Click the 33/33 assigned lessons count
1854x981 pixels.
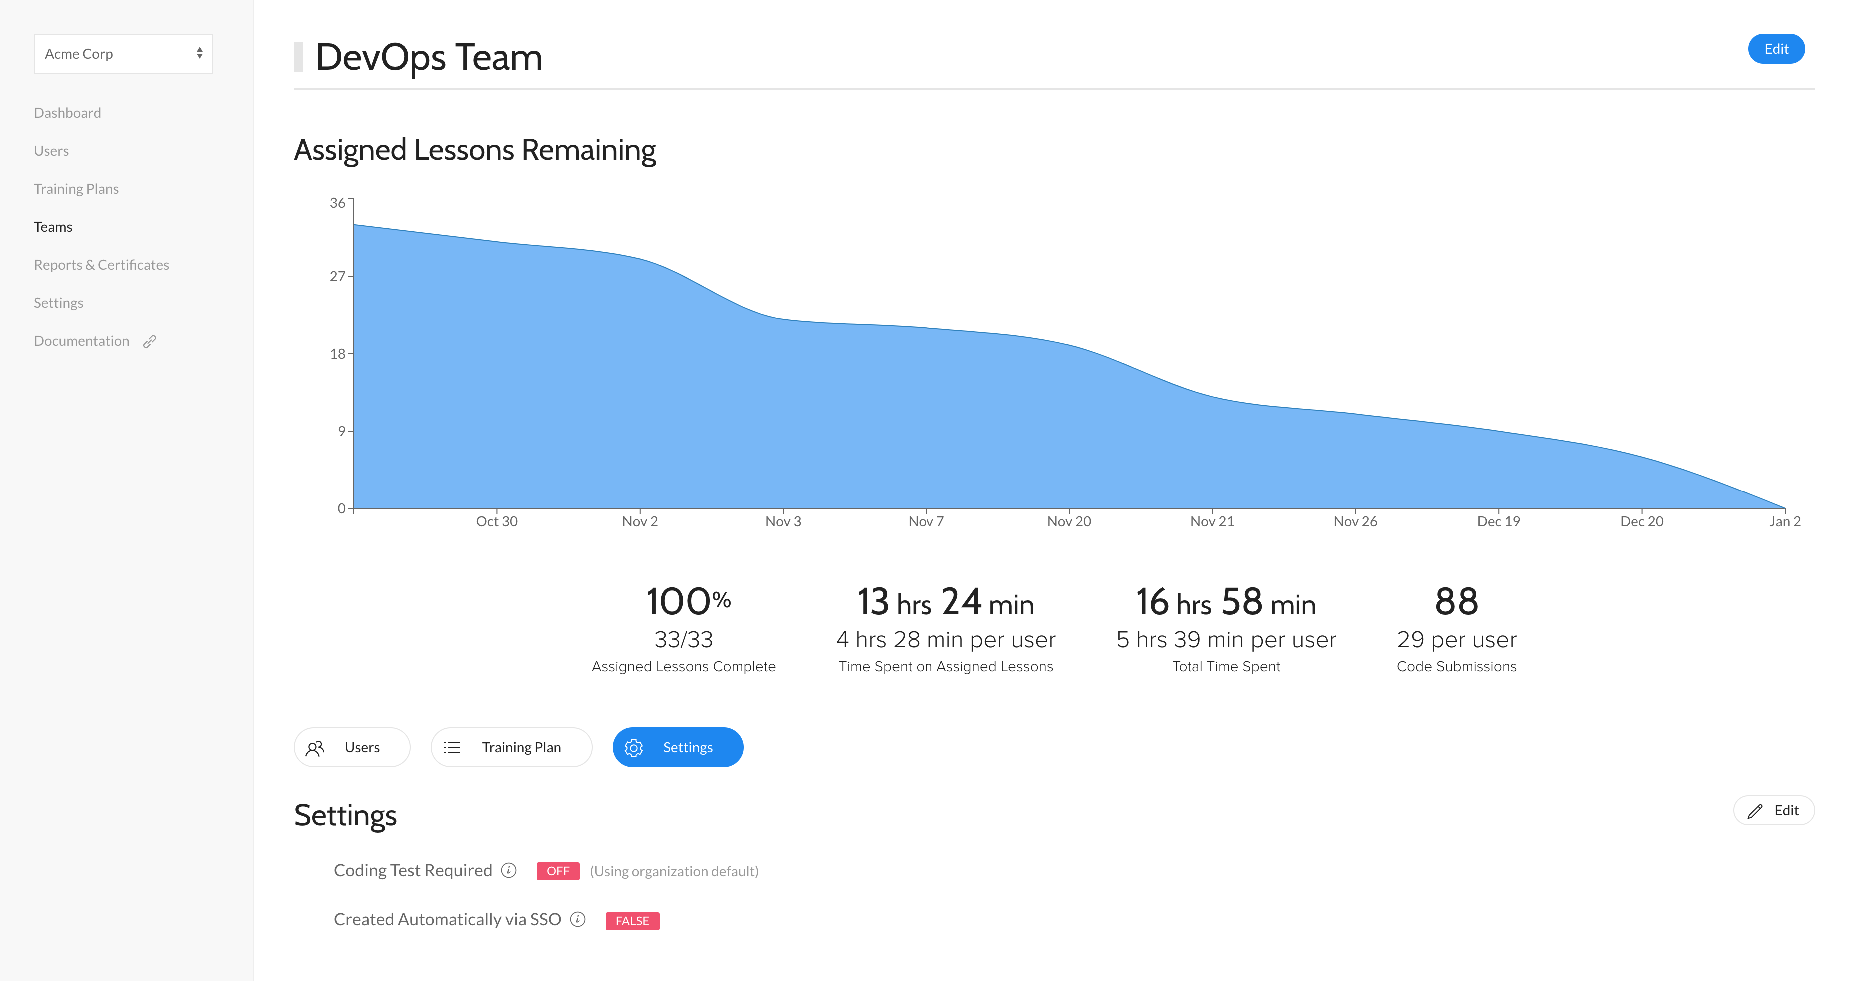tap(683, 639)
